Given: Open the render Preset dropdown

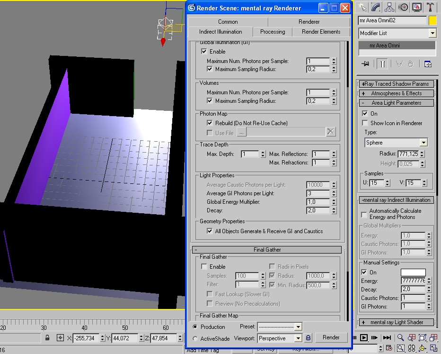Looking at the screenshot, I should pyautogui.click(x=298, y=327).
